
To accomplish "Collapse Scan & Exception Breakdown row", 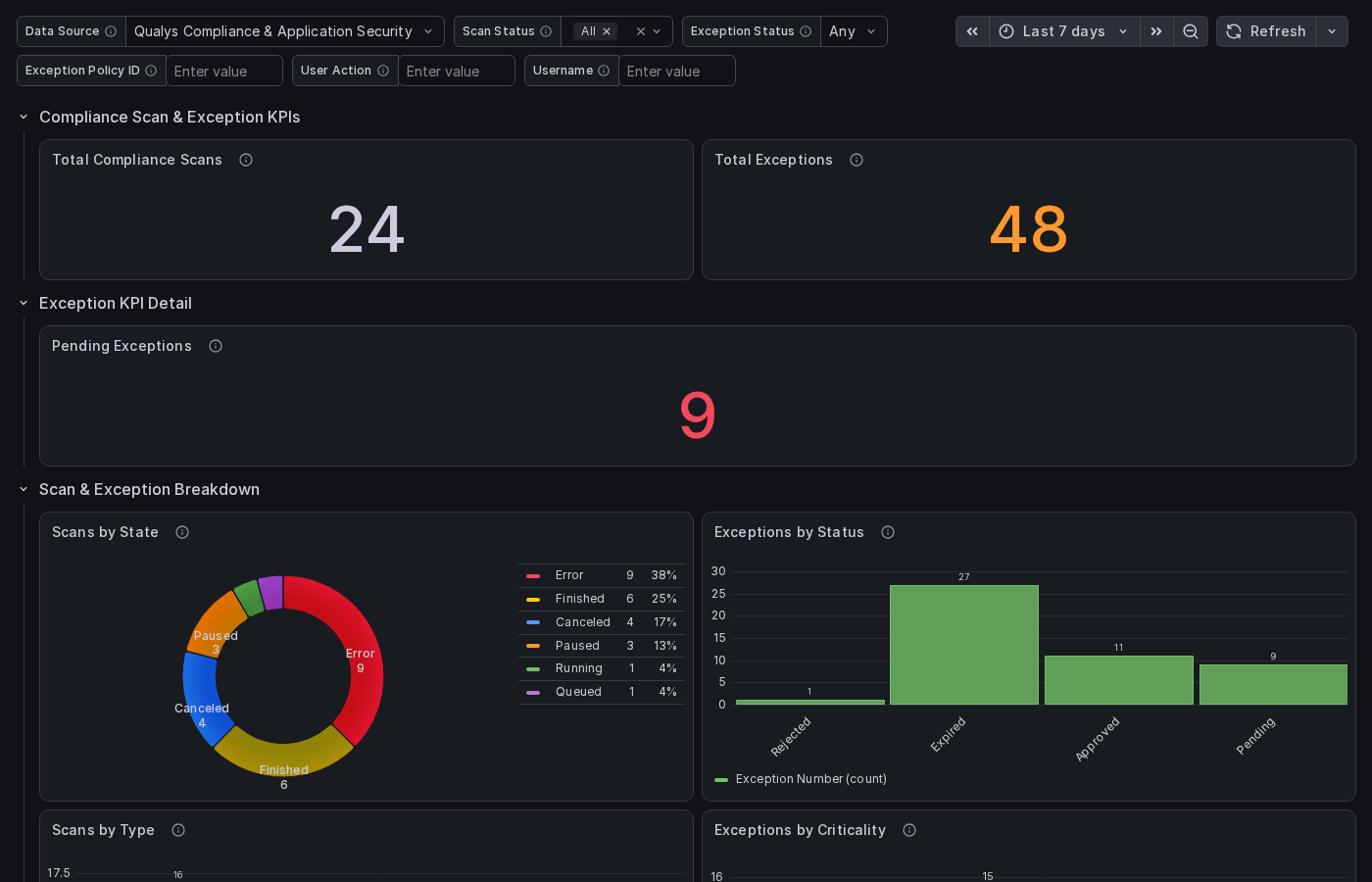I will [x=24, y=489].
